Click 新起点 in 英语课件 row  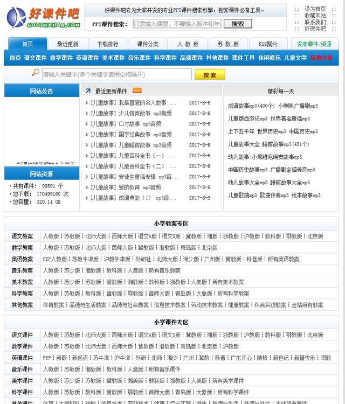[x=80, y=358]
